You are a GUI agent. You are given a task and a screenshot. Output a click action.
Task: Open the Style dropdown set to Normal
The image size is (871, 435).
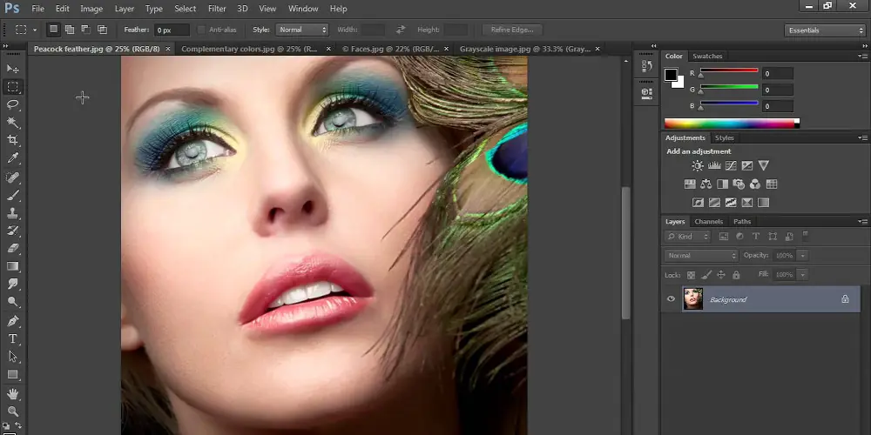pos(301,30)
